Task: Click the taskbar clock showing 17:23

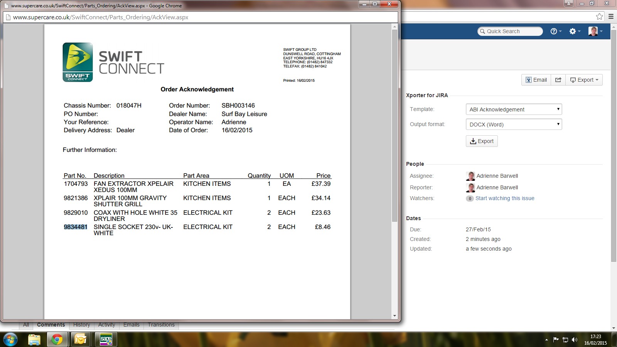Action: point(595,337)
